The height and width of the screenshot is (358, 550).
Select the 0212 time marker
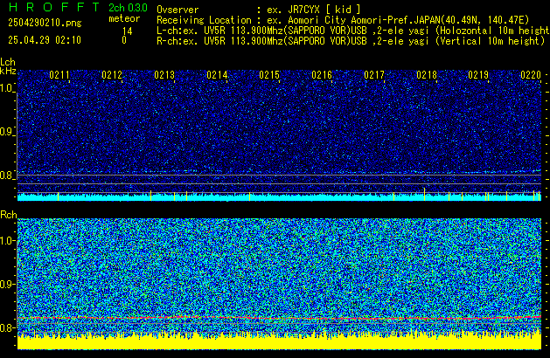(112, 75)
